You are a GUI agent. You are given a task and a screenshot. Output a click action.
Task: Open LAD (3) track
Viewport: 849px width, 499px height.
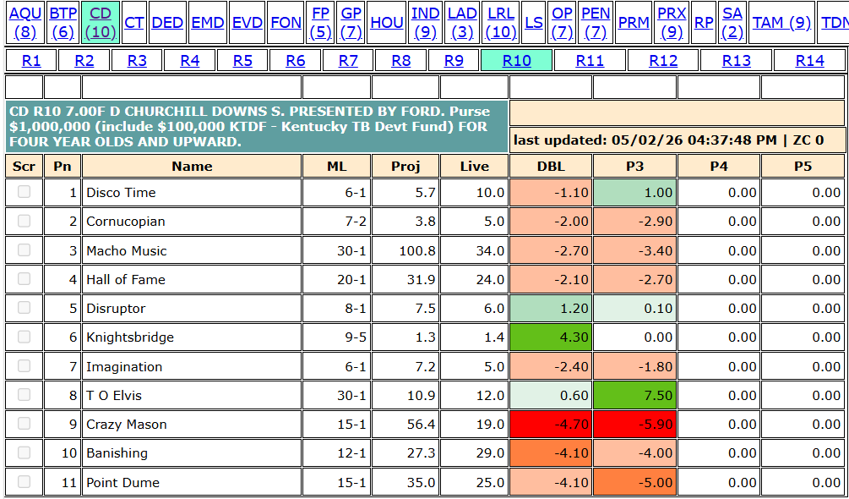[x=462, y=22]
